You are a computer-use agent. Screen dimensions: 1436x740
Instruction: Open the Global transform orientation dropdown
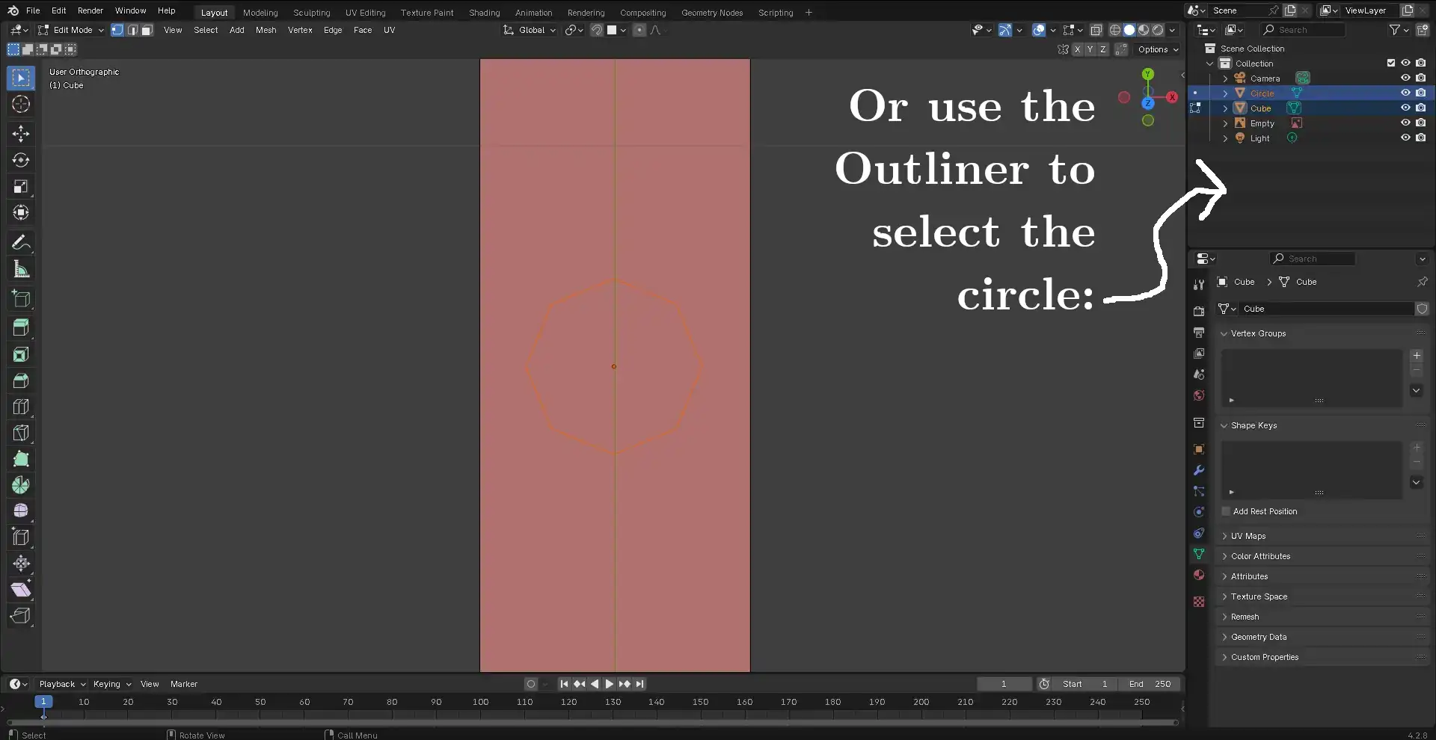coord(530,30)
